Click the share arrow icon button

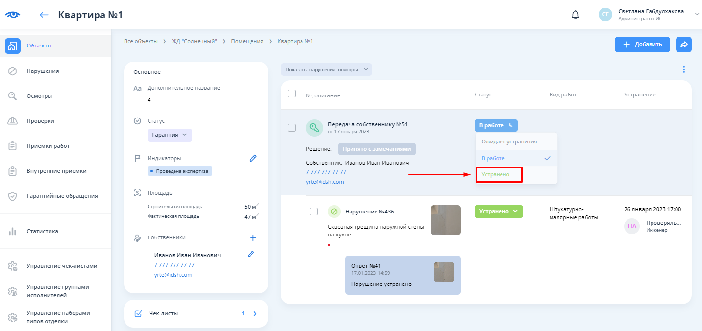[683, 44]
